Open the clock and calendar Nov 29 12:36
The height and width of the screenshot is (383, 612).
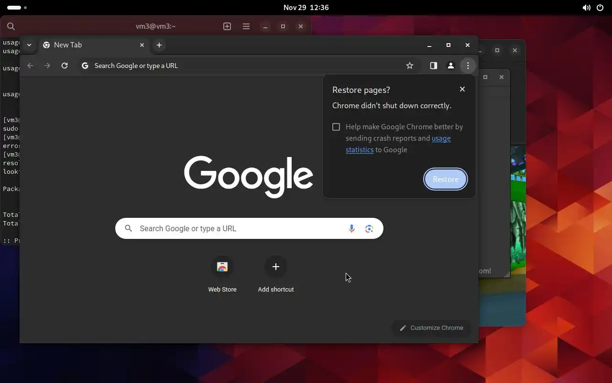pyautogui.click(x=306, y=8)
